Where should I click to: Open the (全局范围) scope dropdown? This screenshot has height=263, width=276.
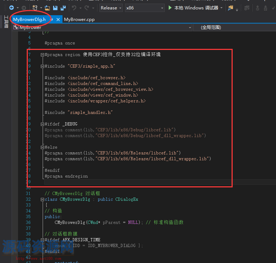pyautogui.click(x=234, y=27)
